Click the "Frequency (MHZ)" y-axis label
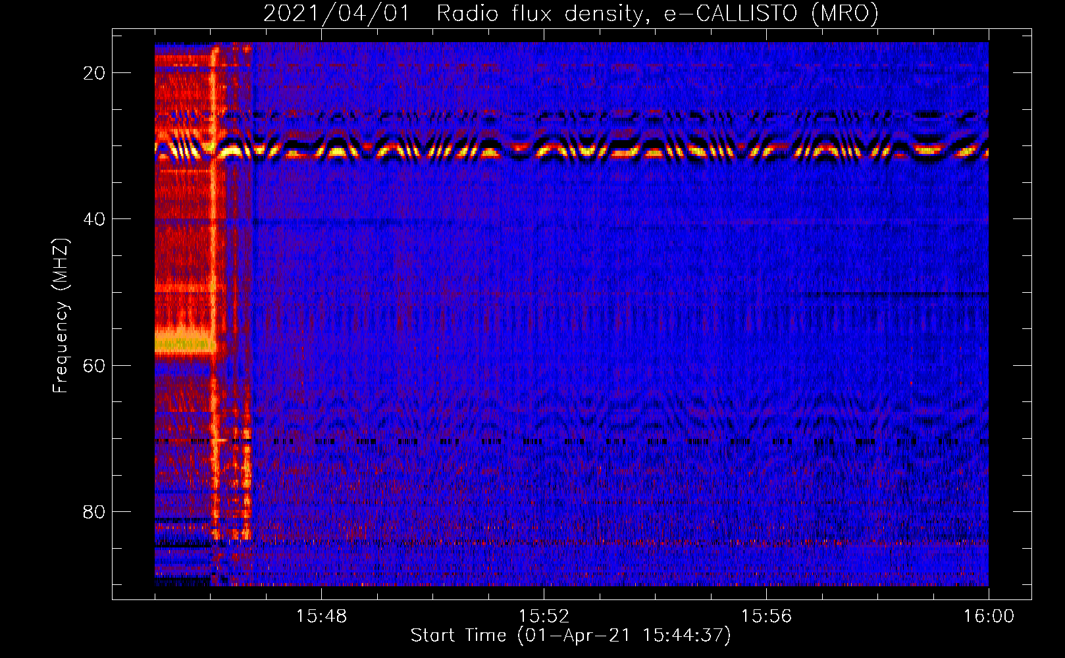The width and height of the screenshot is (1065, 658). 61,315
